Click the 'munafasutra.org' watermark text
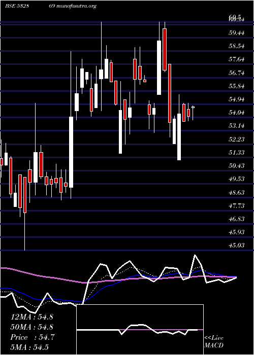254x355 pixels. click(x=75, y=7)
